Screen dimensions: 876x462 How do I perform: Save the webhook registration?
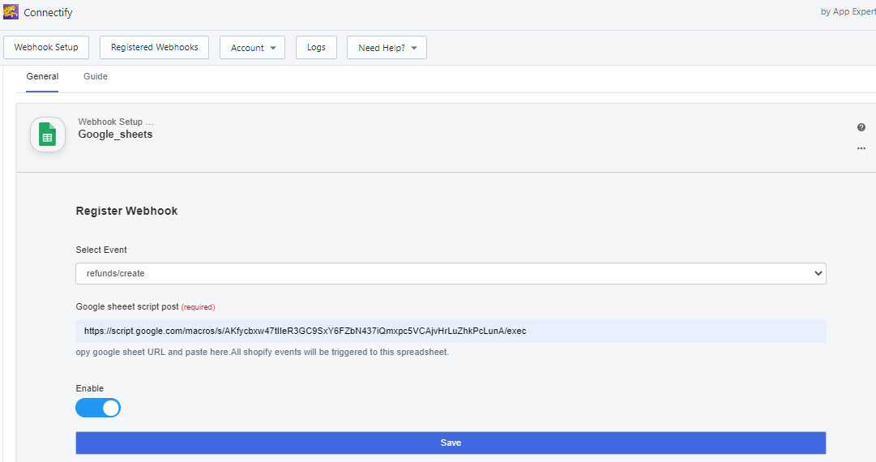[451, 443]
